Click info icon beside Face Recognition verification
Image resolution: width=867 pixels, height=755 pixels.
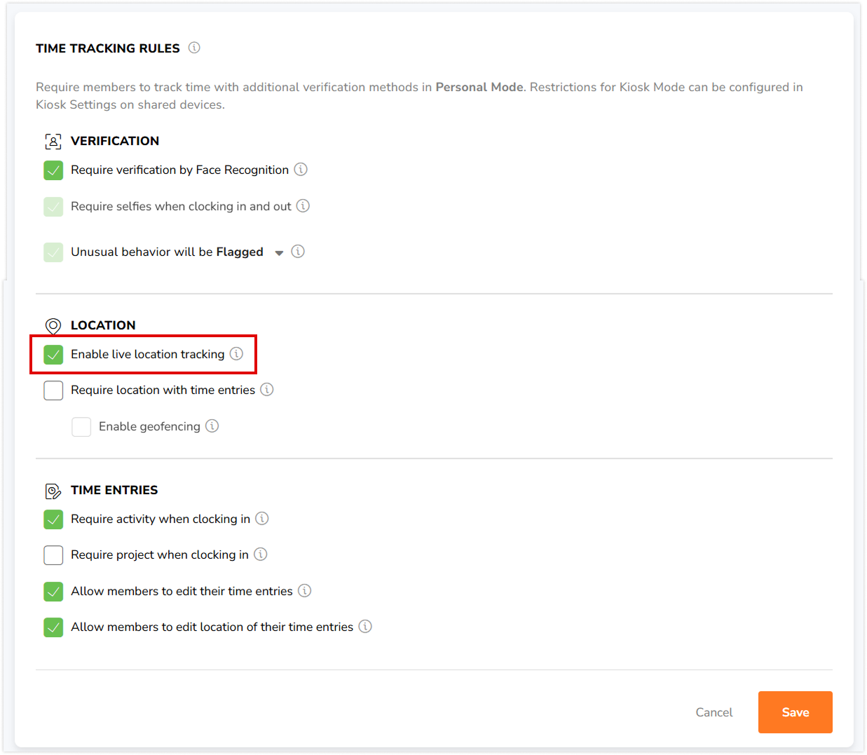click(x=301, y=170)
